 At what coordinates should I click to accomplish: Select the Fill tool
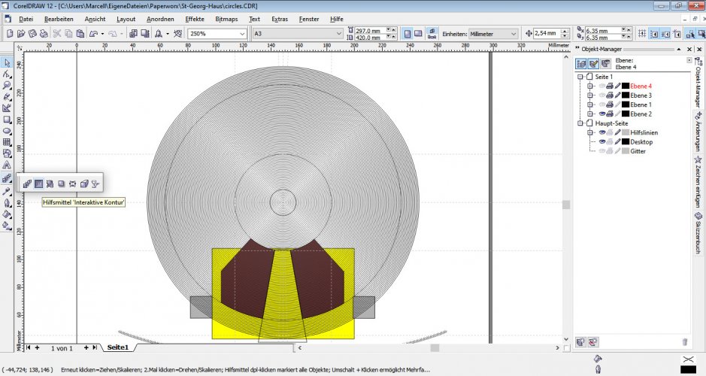7,214
